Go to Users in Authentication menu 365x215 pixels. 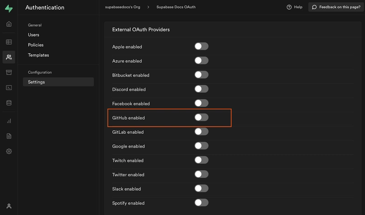(33, 35)
